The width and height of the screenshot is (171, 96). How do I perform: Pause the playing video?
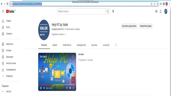tap(41, 88)
